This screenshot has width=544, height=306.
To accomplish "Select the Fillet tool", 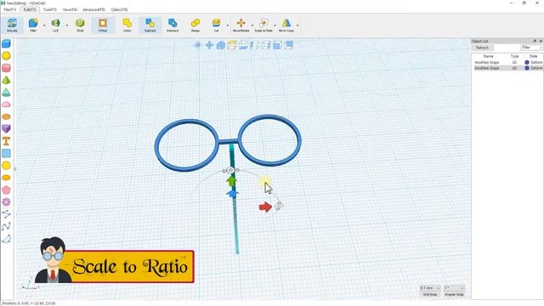I will pyautogui.click(x=33, y=25).
